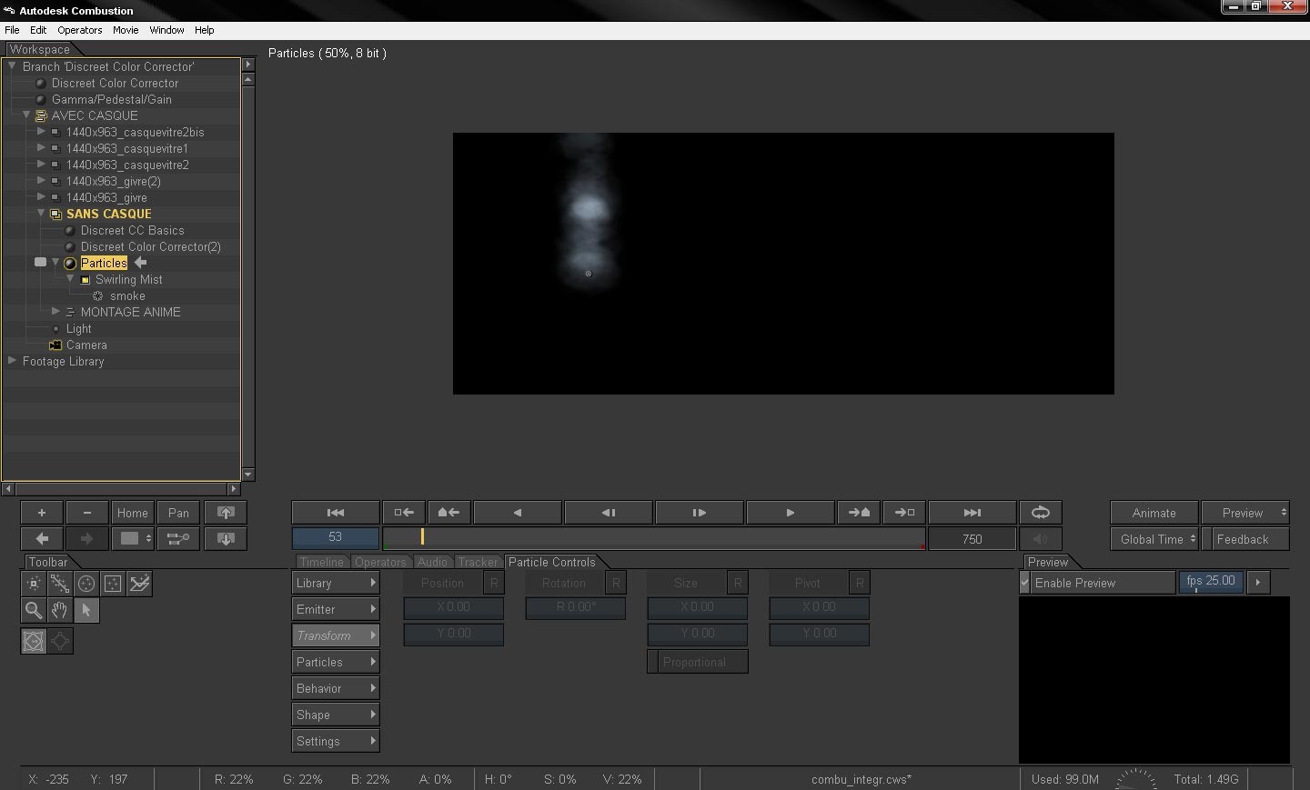Image resolution: width=1310 pixels, height=790 pixels.
Task: Open the Shape particle controls
Action: (x=336, y=715)
